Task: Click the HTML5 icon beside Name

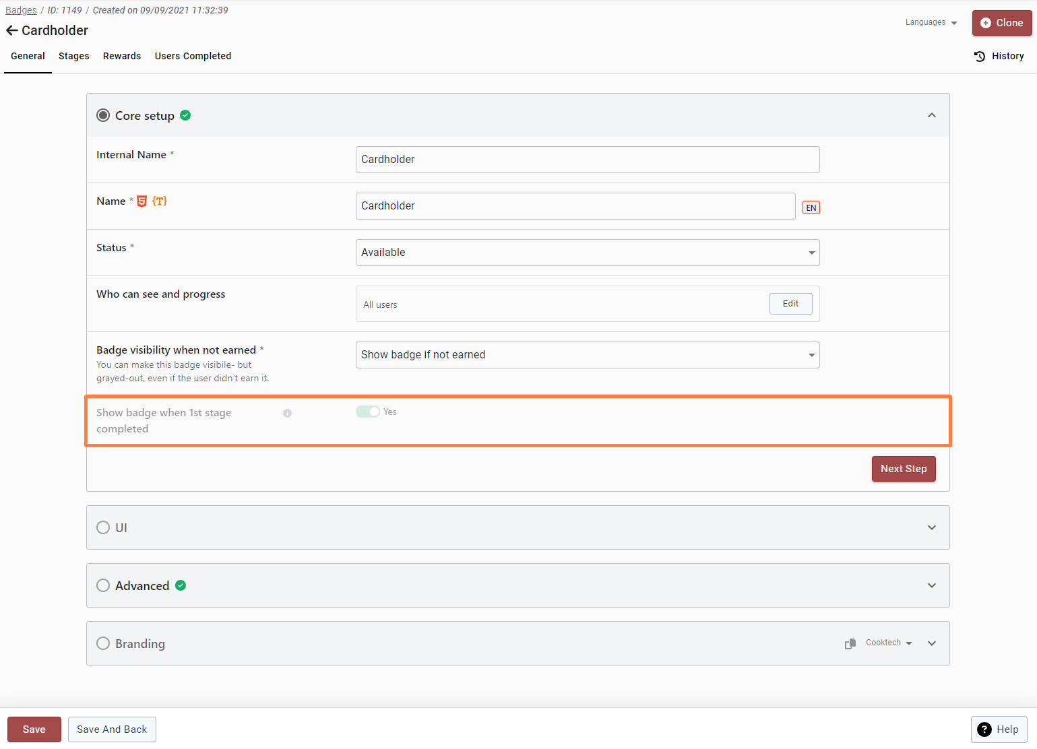Action: (142, 201)
